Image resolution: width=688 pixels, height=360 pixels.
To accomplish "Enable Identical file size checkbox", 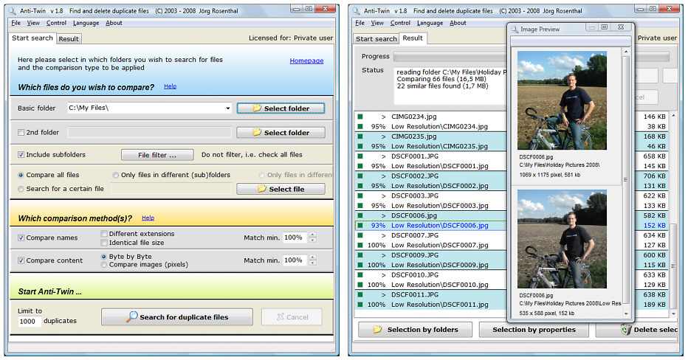I will pos(104,243).
